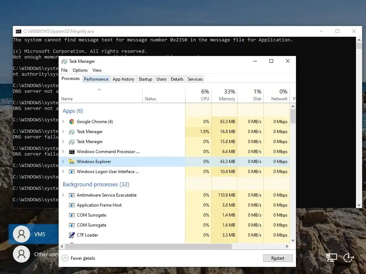Click the VM5 user avatar
The width and height of the screenshot is (366, 274).
pos(21,234)
